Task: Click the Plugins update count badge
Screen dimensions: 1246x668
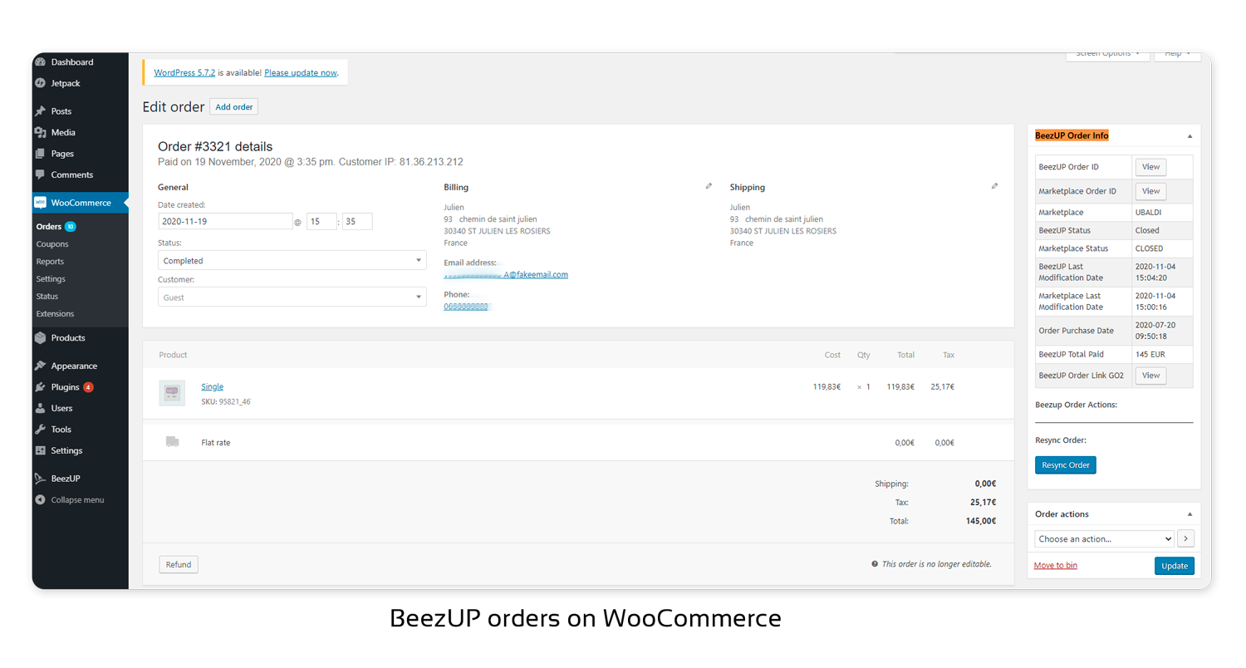Action: 88,387
